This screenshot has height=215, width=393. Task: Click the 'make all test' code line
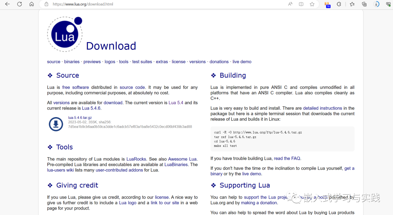coord(225,146)
